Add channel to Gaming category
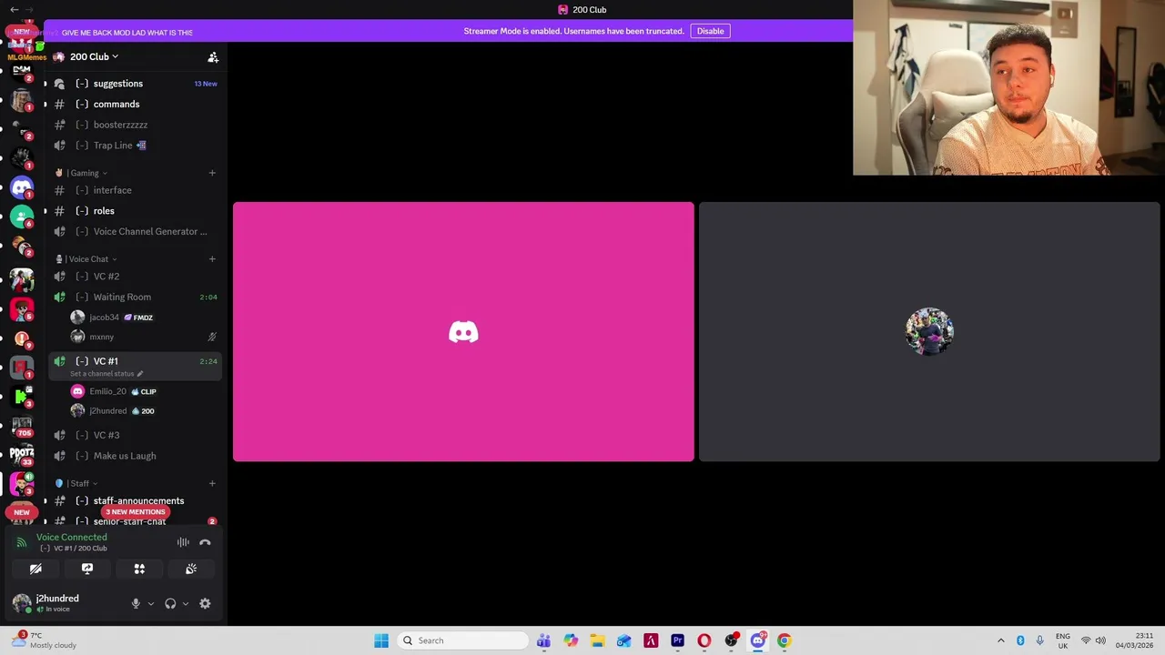This screenshot has width=1165, height=655. pyautogui.click(x=212, y=173)
